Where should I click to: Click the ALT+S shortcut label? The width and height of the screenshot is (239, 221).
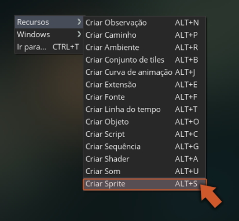[x=186, y=184]
